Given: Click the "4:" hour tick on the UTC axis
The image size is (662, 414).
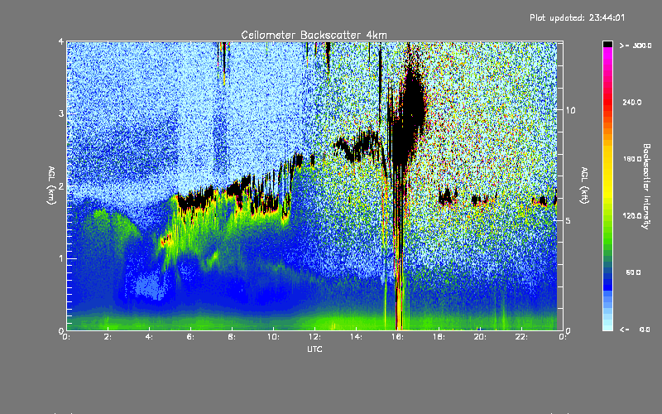Looking at the screenshot, I should 150,337.
